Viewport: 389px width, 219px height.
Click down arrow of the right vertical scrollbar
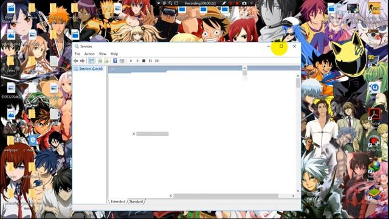pos(298,191)
